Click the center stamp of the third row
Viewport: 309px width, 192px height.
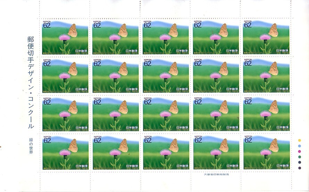(x=166, y=114)
